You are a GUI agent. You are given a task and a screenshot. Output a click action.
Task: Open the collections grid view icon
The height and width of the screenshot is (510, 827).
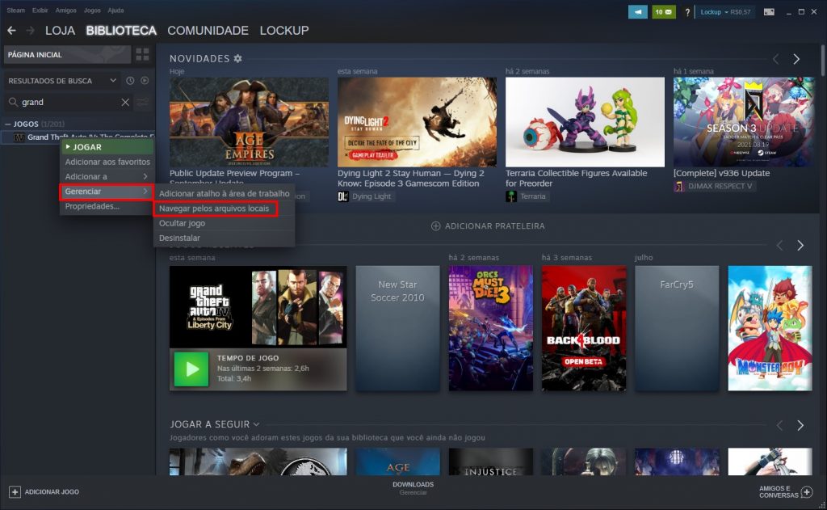pyautogui.click(x=142, y=55)
